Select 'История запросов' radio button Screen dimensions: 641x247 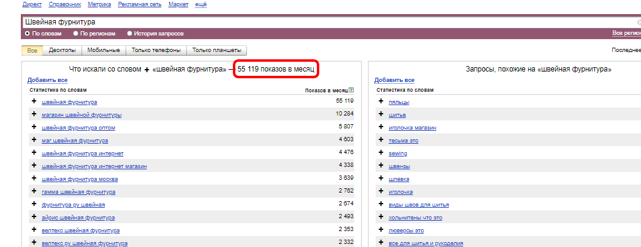click(129, 34)
